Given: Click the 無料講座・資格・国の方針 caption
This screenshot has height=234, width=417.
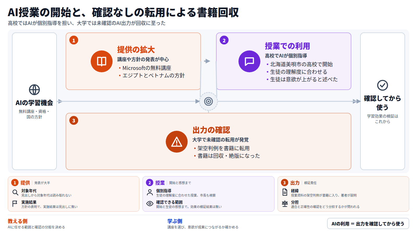Looking at the screenshot, I should click(x=34, y=114).
